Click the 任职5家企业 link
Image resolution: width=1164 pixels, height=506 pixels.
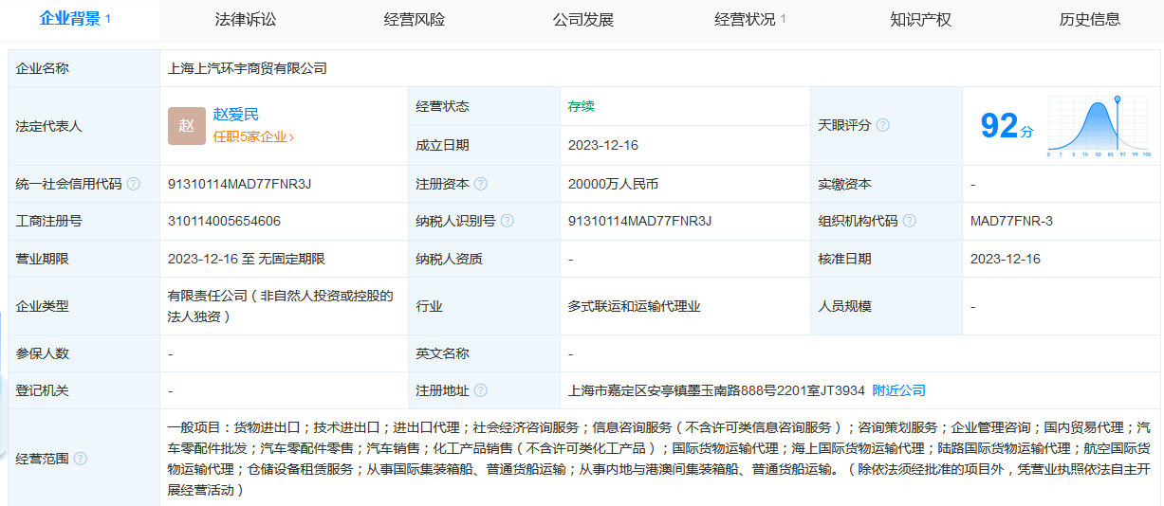[x=253, y=136]
